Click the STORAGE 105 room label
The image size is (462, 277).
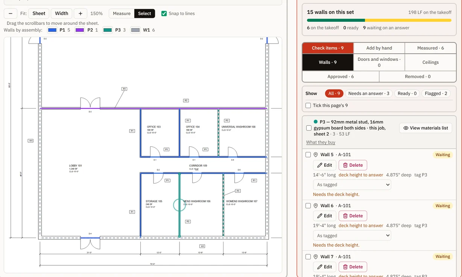pyautogui.click(x=154, y=202)
